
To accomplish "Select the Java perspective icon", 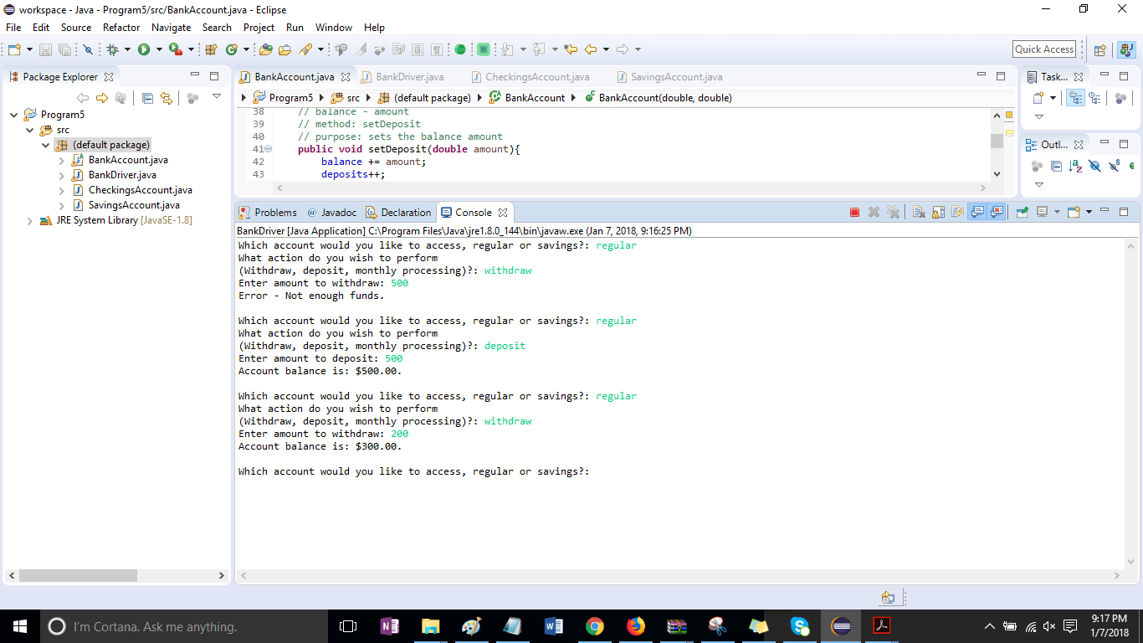I will (1125, 50).
